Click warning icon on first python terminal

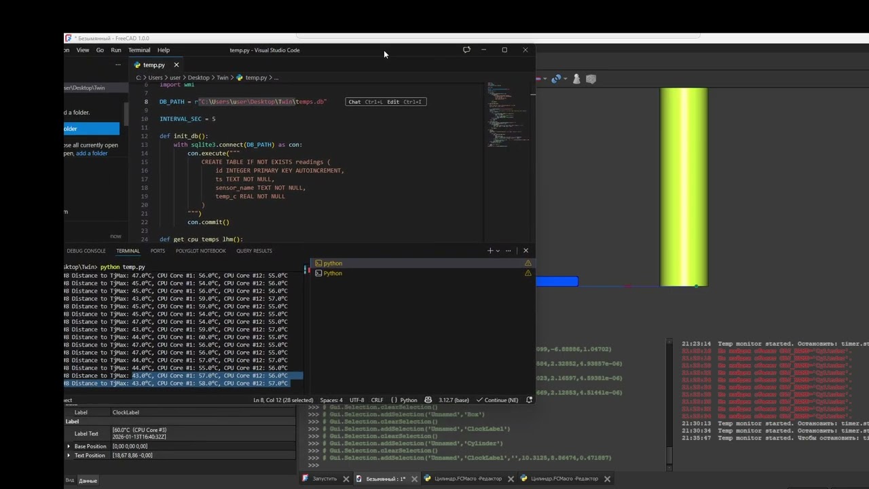tap(528, 264)
